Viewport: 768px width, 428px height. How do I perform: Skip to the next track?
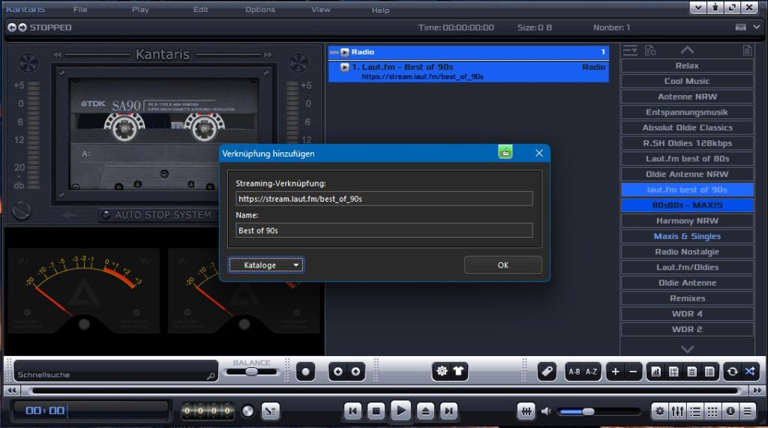tap(448, 412)
